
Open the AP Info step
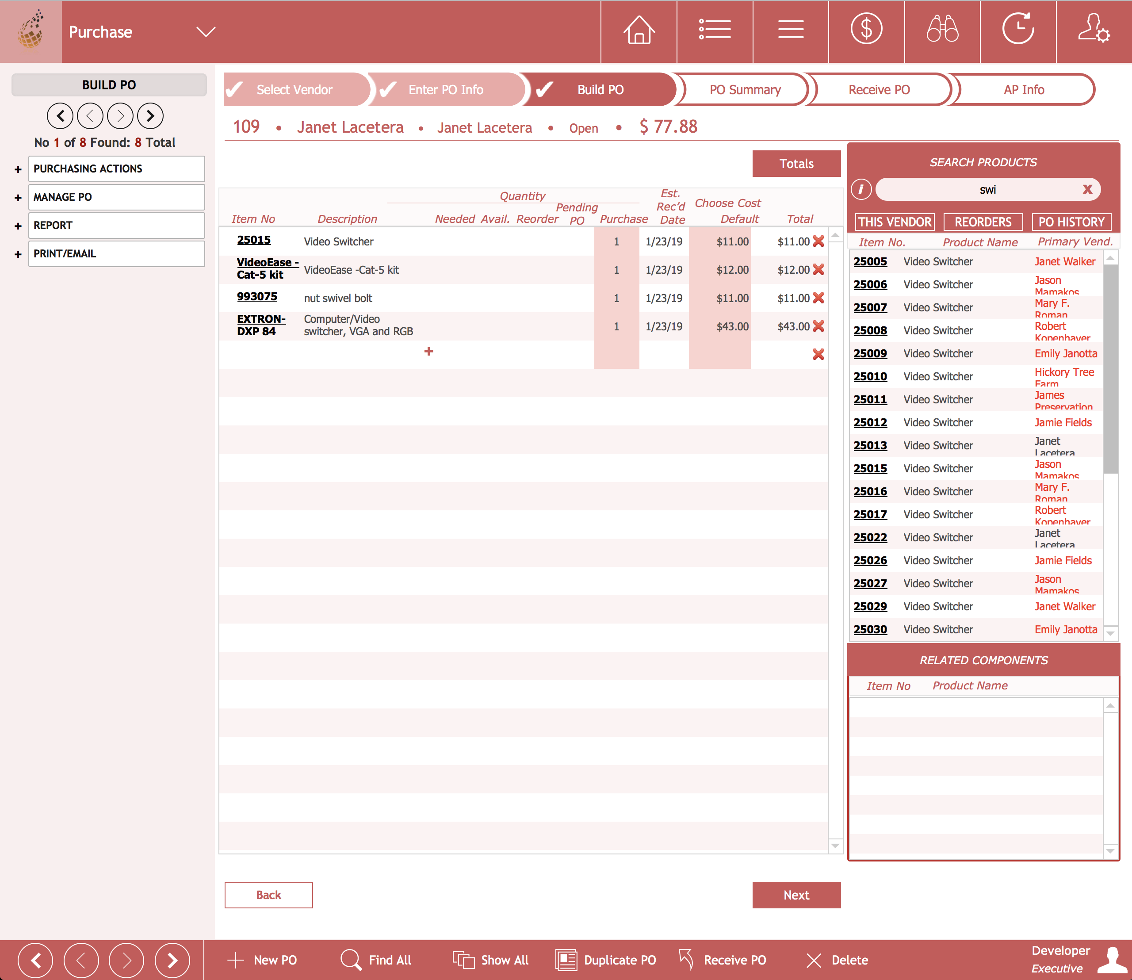click(1024, 90)
